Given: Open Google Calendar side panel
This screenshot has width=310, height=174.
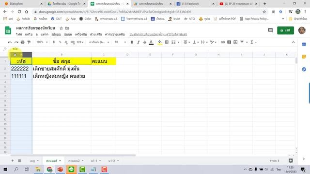Looking at the screenshot, I should [x=304, y=44].
